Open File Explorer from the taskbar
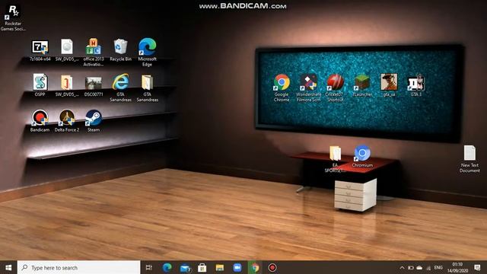This screenshot has height=274, width=487. (220, 267)
